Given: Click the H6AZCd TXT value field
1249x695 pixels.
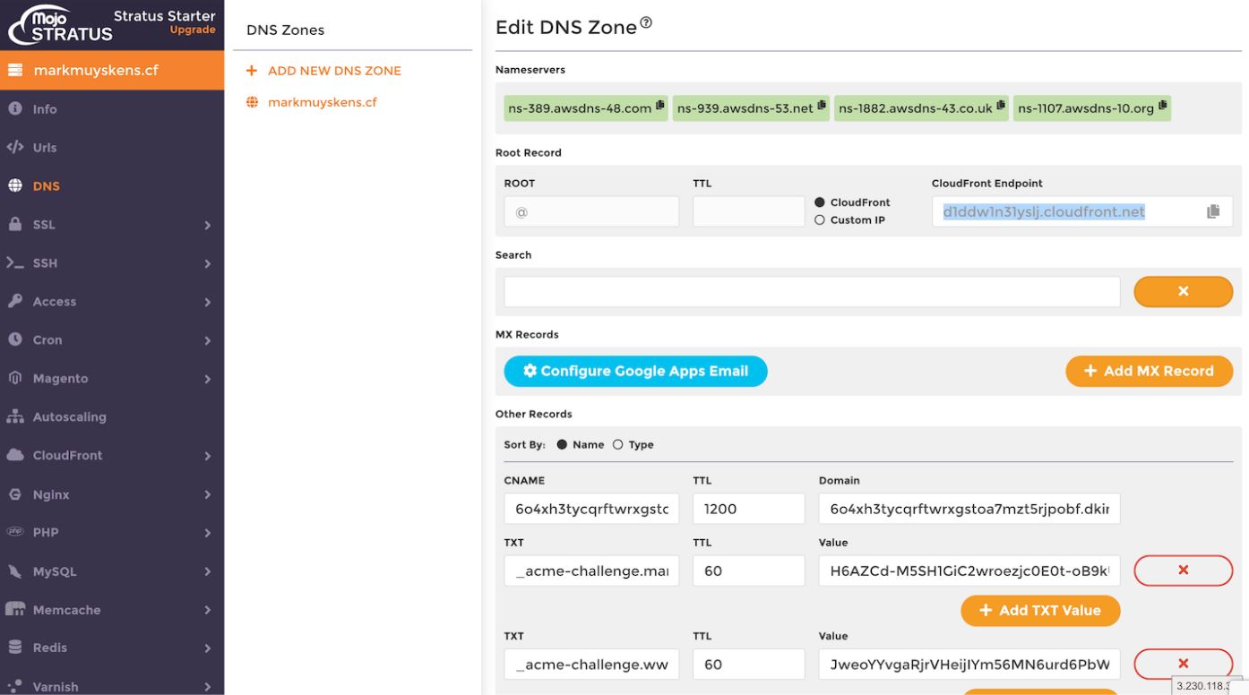Looking at the screenshot, I should coord(969,571).
